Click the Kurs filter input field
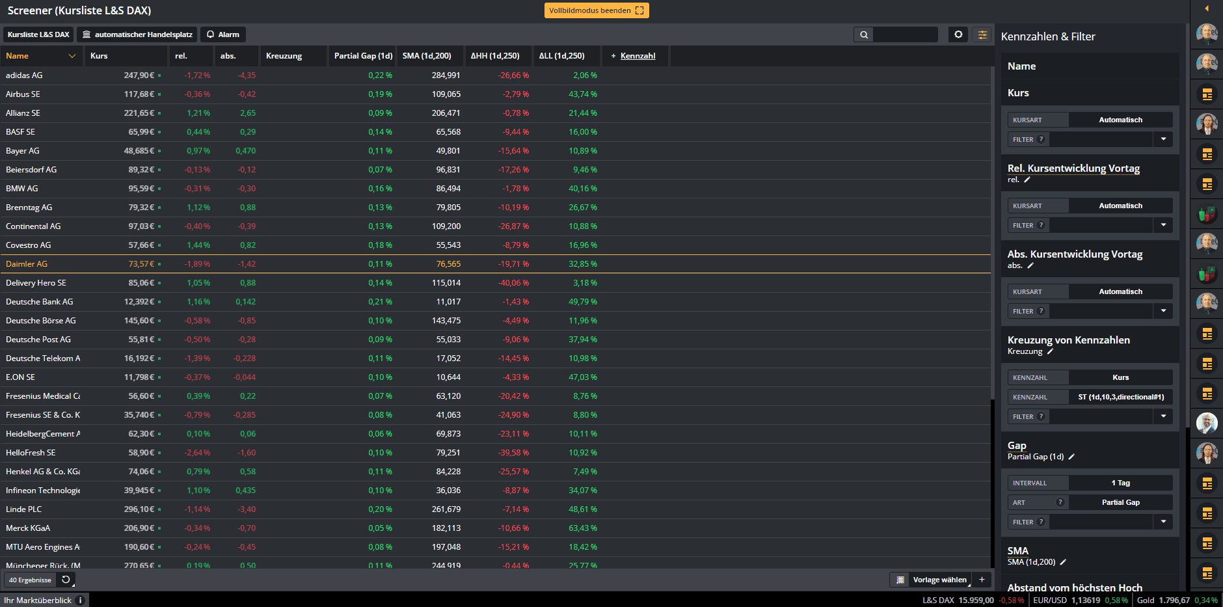 pyautogui.click(x=1101, y=139)
